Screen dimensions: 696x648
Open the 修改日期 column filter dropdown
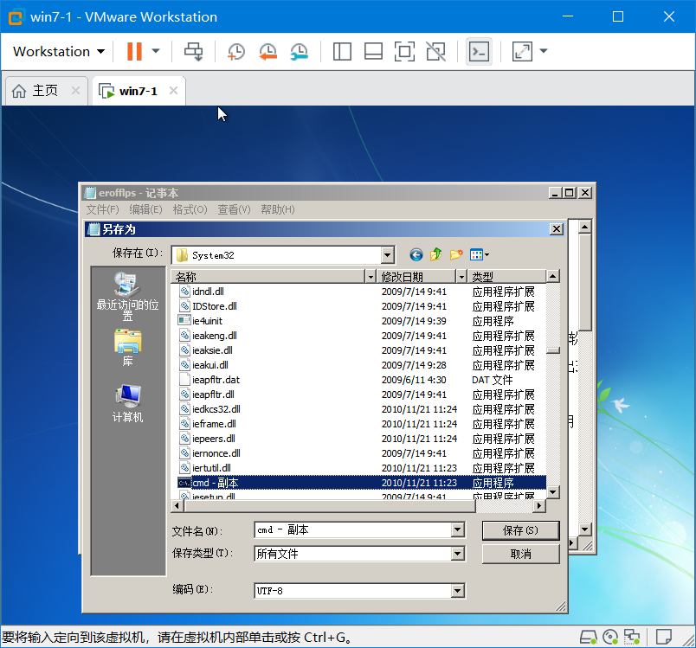(461, 277)
